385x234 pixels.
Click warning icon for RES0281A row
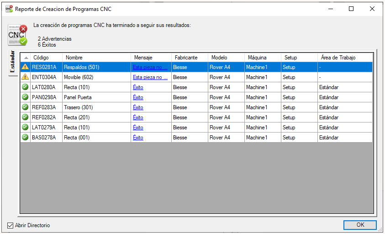point(25,67)
